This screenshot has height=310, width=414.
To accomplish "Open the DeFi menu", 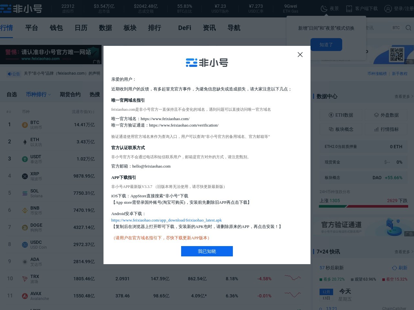I will click(185, 28).
